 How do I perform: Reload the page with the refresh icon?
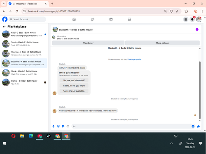(17, 11)
